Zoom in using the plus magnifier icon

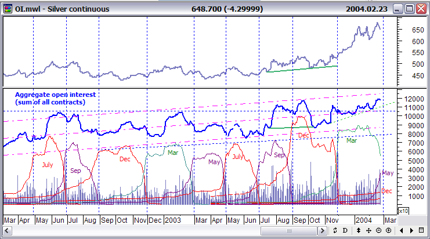point(388,231)
